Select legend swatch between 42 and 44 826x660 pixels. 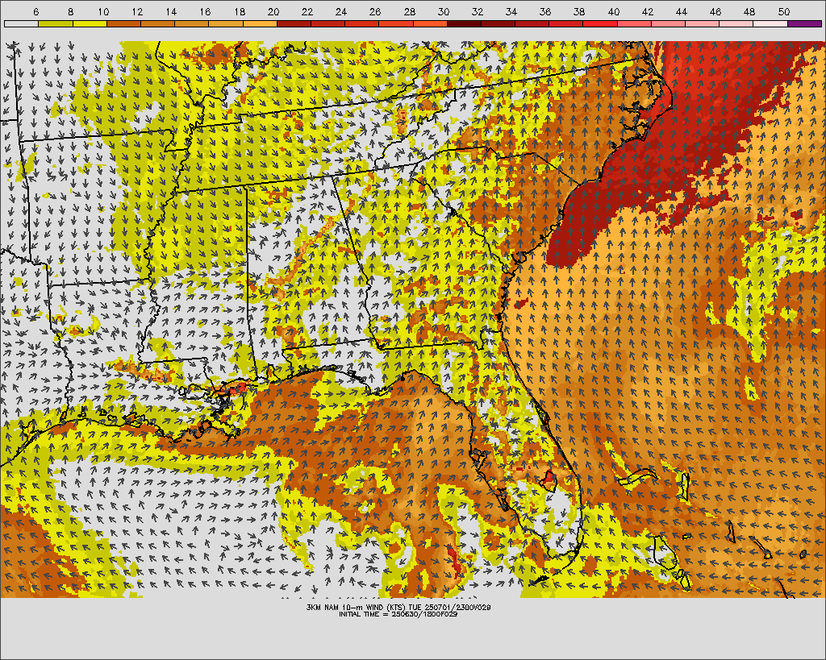tap(668, 23)
